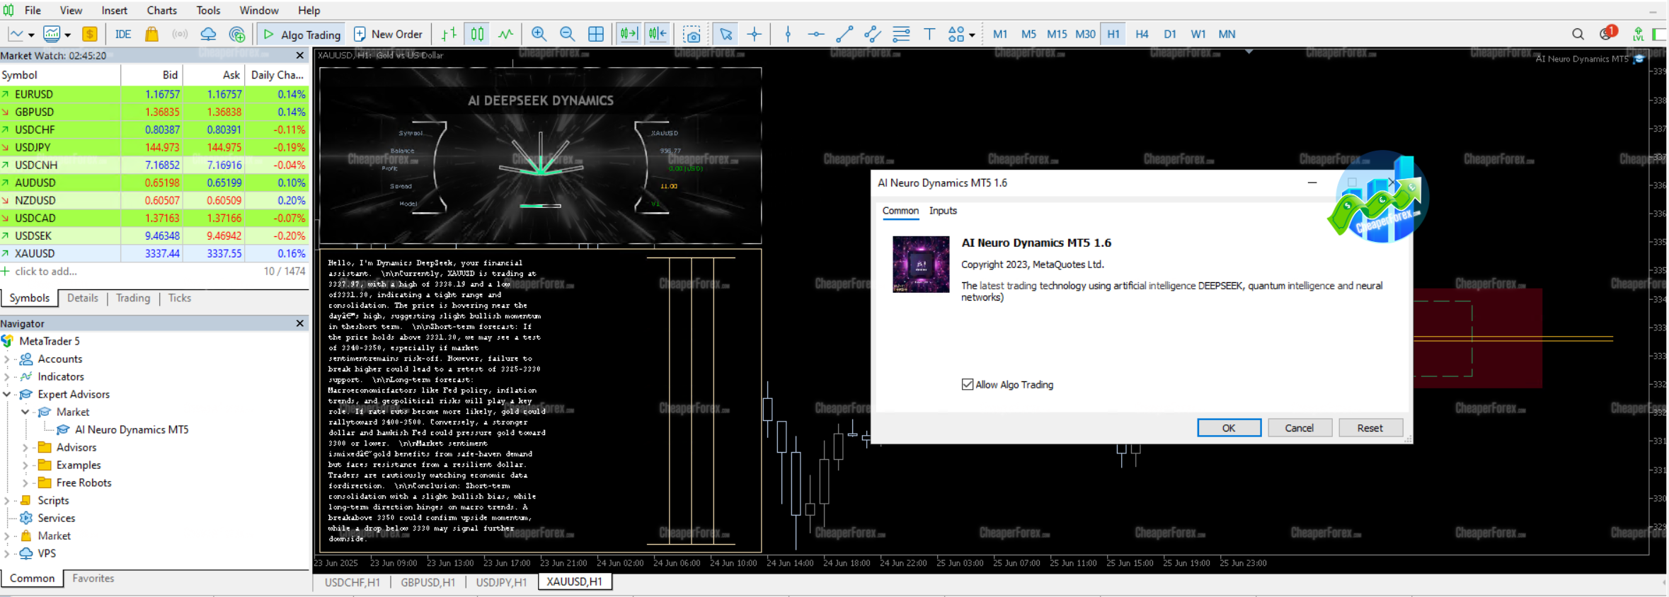Image resolution: width=1669 pixels, height=597 pixels.
Task: Open the IDE MetaEditor button
Action: (123, 34)
